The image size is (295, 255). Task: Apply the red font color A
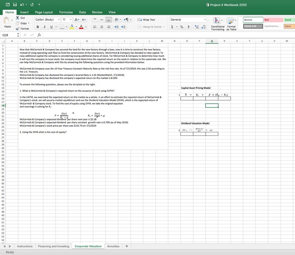click(81, 27)
